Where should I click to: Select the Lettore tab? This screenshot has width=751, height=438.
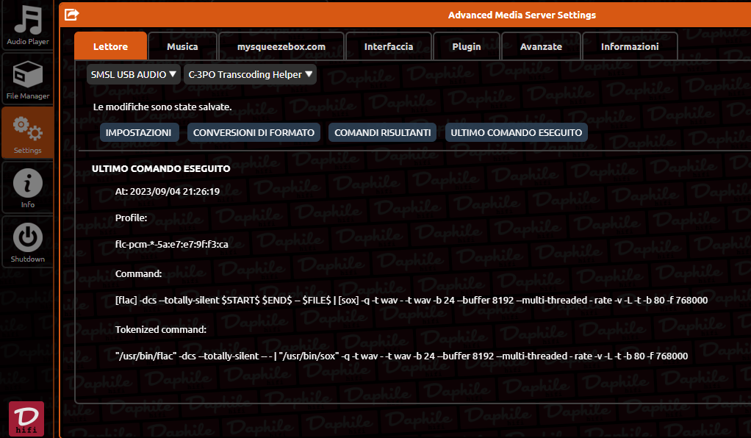(111, 46)
